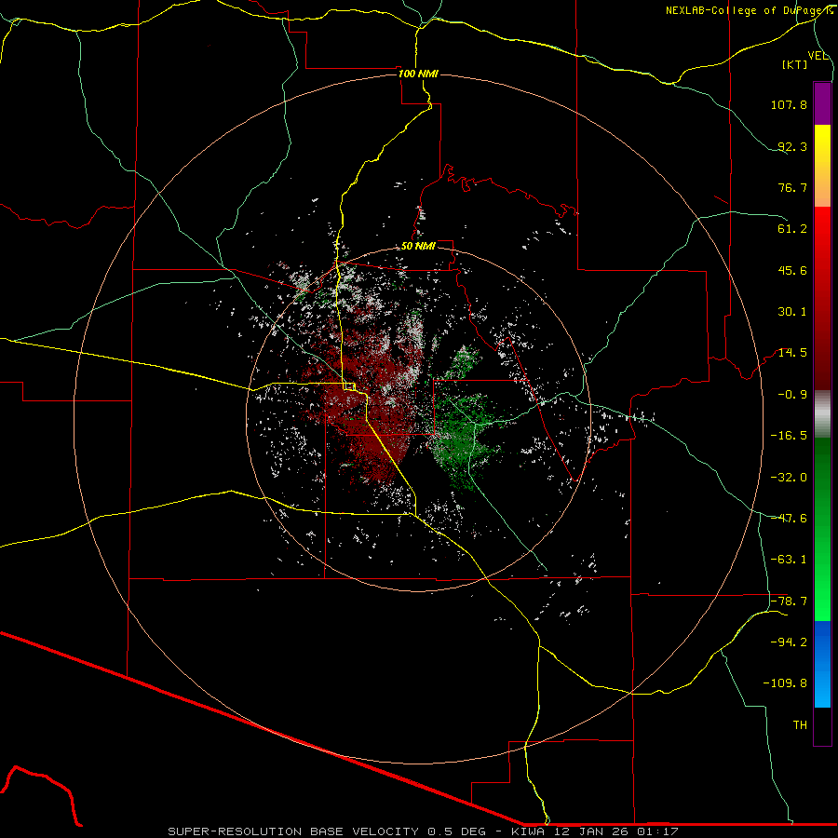Click the TH label on the legend
838x838 pixels.
click(800, 725)
